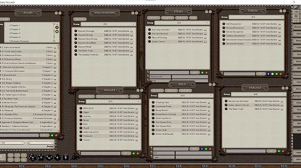This screenshot has height=168, width=301.
Task: Add a story entry with bottom green plus
Action: coord(52,135)
